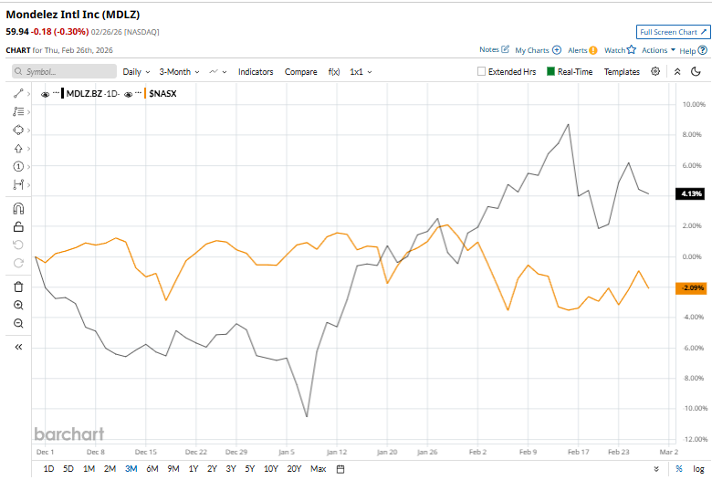
Task: Open the 3-Month period dropdown
Action: (180, 71)
